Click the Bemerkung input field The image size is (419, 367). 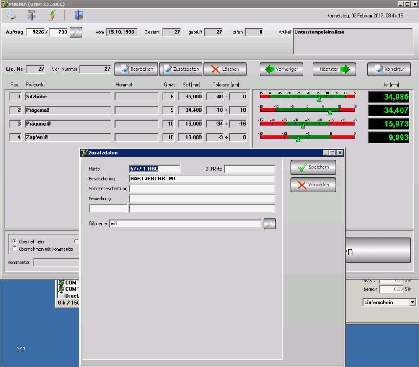pos(202,199)
